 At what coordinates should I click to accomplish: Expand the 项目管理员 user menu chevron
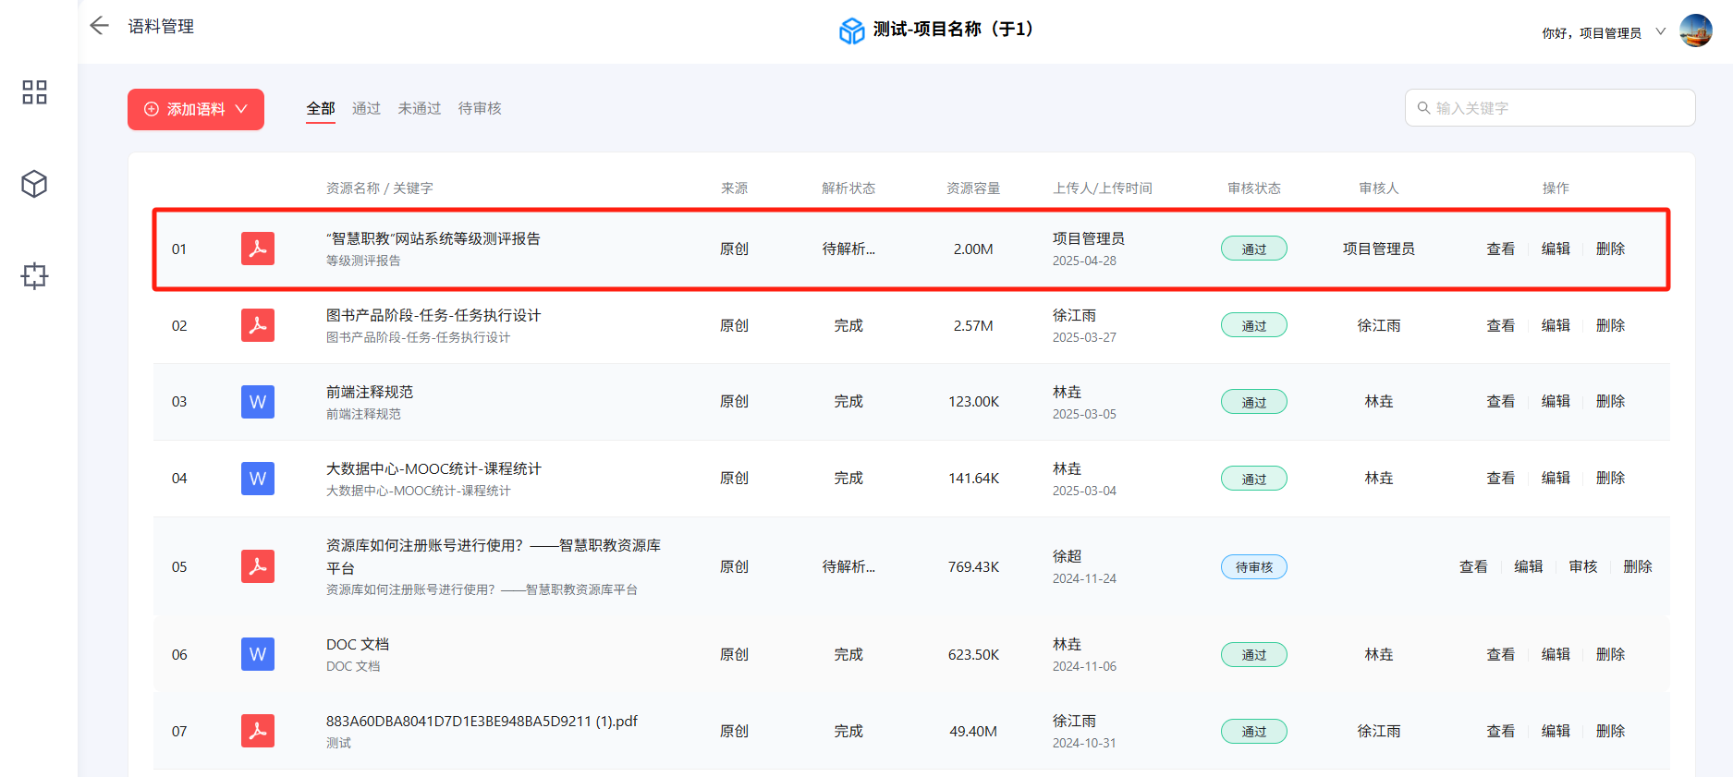coord(1660,31)
